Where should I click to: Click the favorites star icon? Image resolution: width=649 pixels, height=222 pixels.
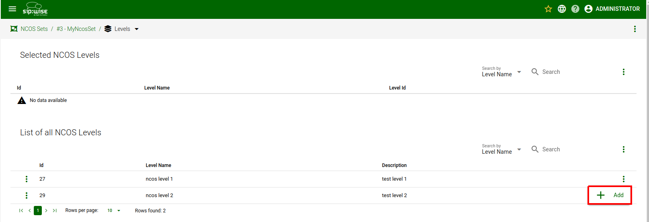[548, 9]
